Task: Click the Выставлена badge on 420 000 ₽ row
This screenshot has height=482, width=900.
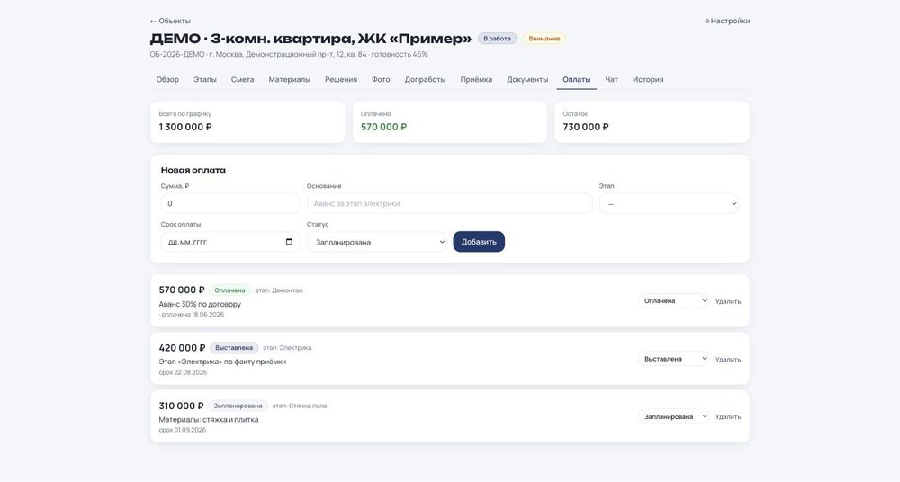Action: pyautogui.click(x=234, y=348)
